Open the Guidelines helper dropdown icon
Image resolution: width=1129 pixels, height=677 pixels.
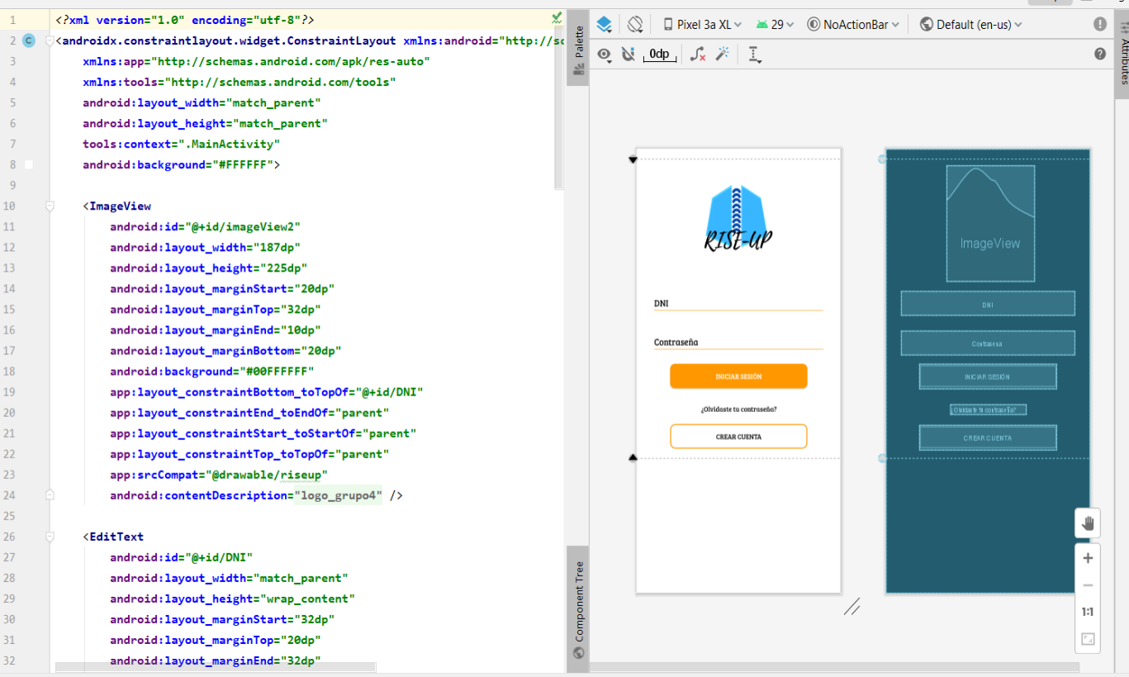755,54
